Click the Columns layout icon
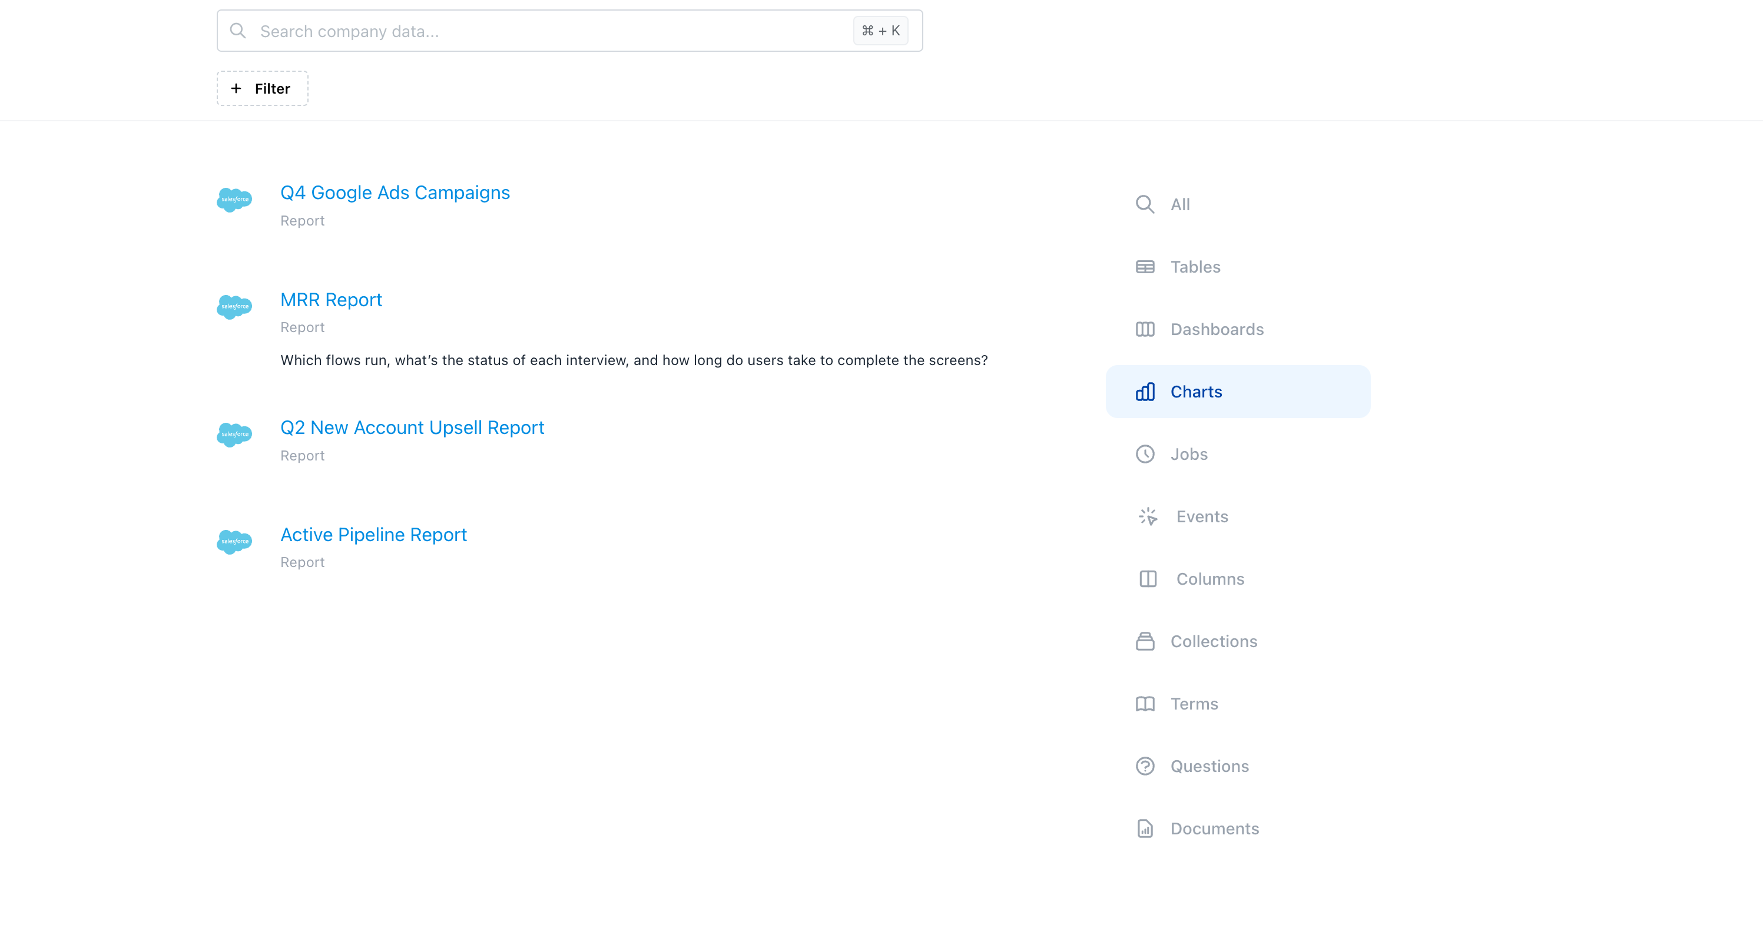The height and width of the screenshot is (928, 1763). click(x=1148, y=579)
